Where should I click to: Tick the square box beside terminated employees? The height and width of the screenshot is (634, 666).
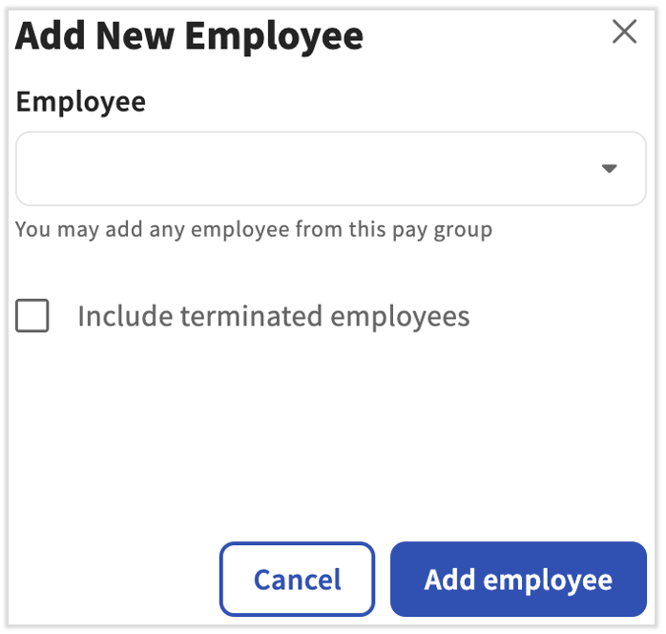pos(32,316)
